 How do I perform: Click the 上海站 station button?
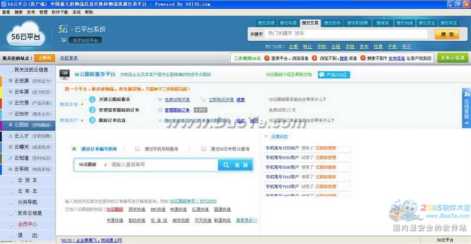point(45,58)
